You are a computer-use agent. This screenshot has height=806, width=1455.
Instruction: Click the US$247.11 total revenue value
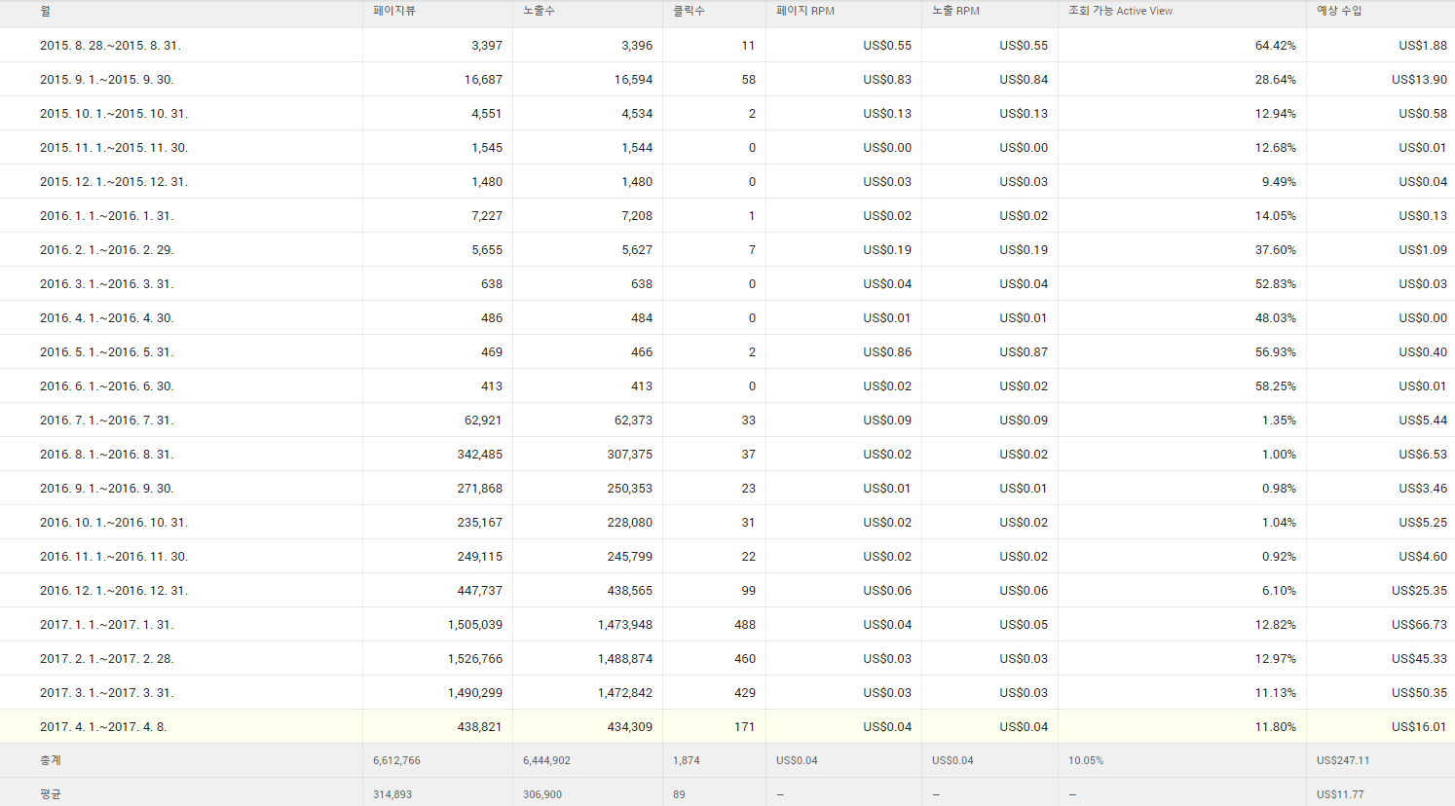1343,760
